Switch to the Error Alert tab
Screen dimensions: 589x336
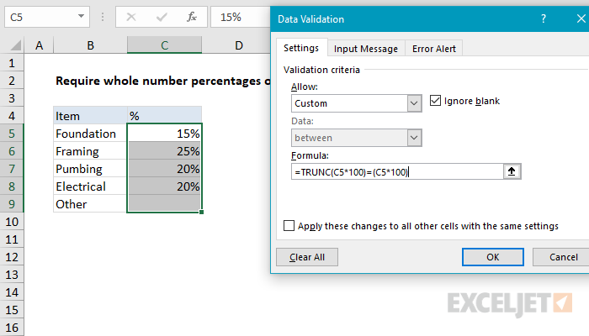point(434,49)
